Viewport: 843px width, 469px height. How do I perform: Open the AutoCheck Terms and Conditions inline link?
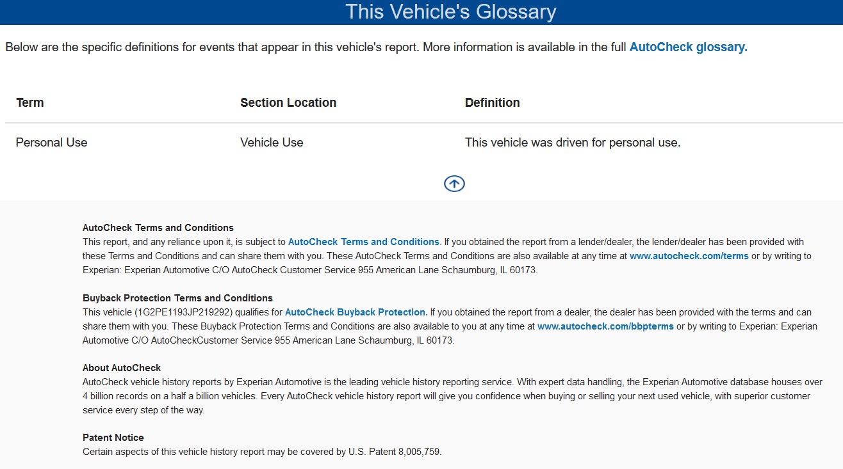click(x=364, y=242)
